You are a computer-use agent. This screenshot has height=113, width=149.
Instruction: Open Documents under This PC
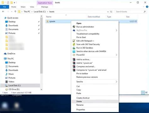click(14, 66)
